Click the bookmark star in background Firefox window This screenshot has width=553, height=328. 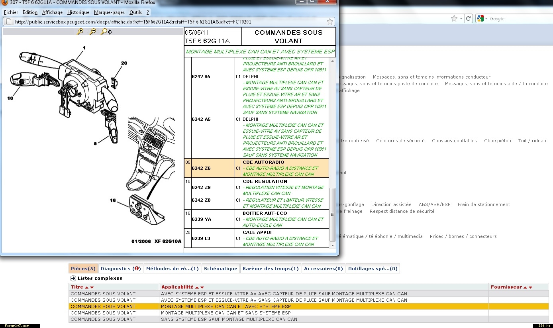(454, 18)
